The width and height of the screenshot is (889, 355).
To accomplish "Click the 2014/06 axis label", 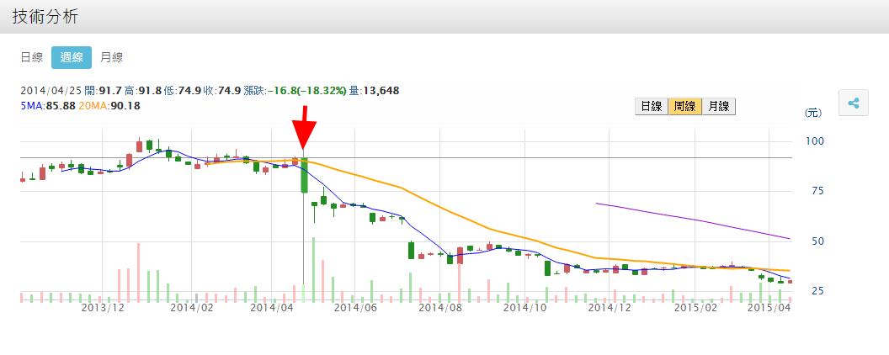I will point(355,307).
